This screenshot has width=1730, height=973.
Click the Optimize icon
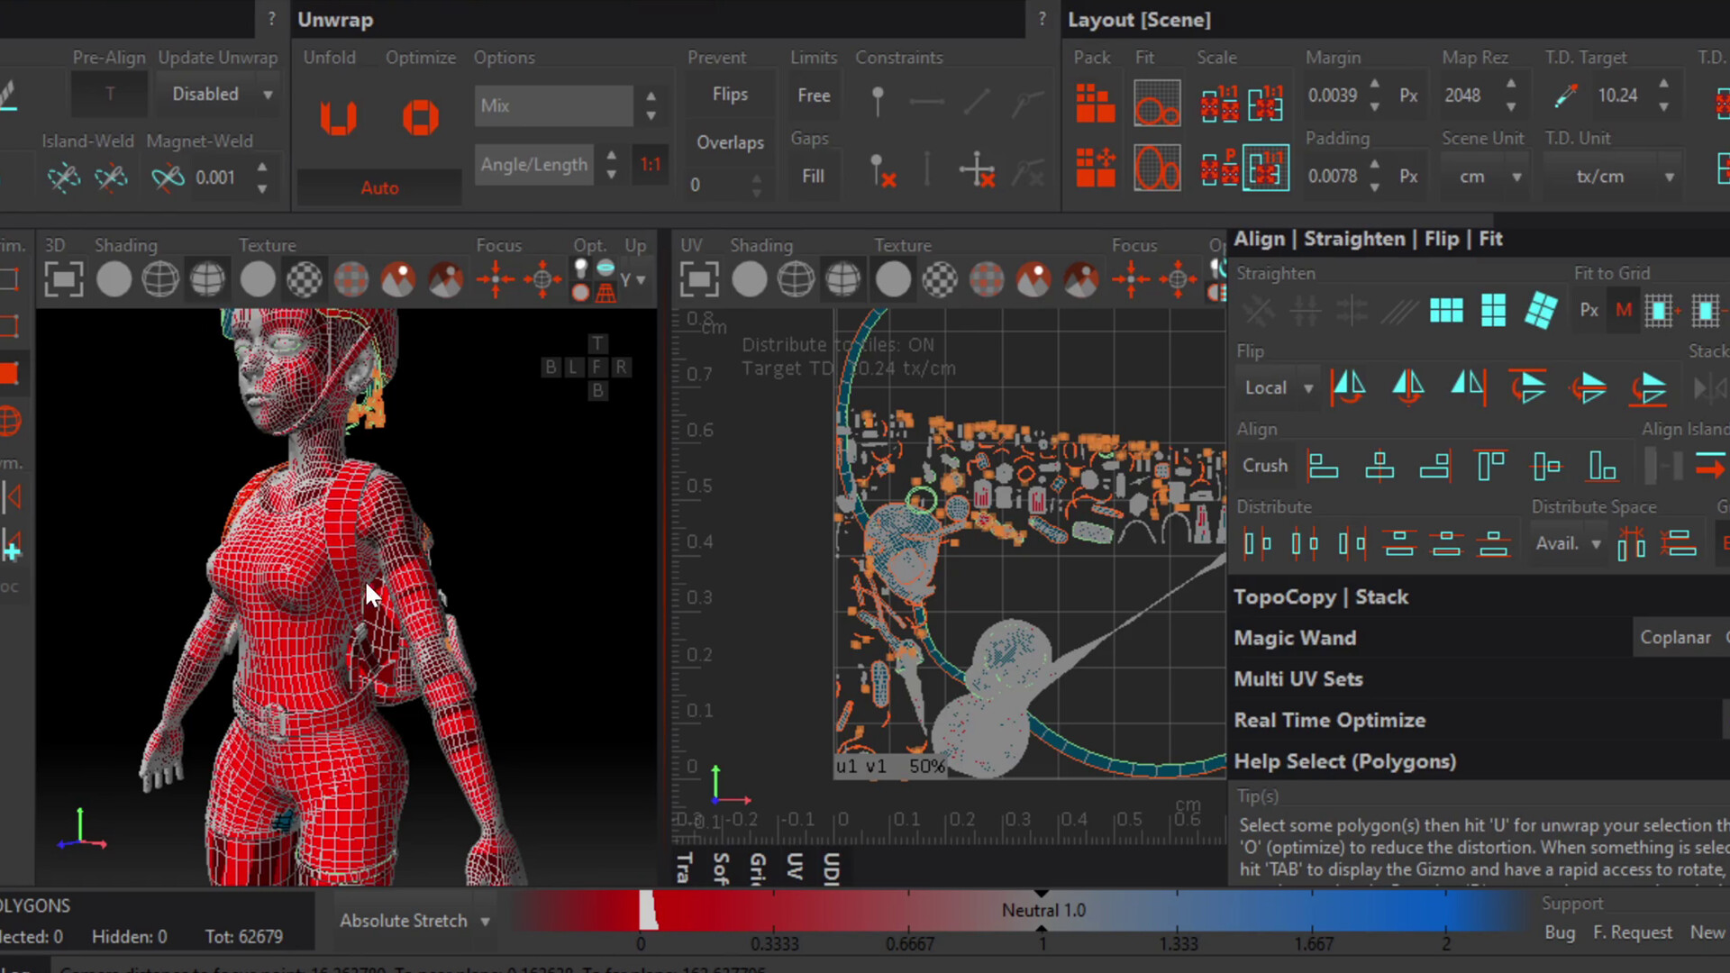(420, 117)
